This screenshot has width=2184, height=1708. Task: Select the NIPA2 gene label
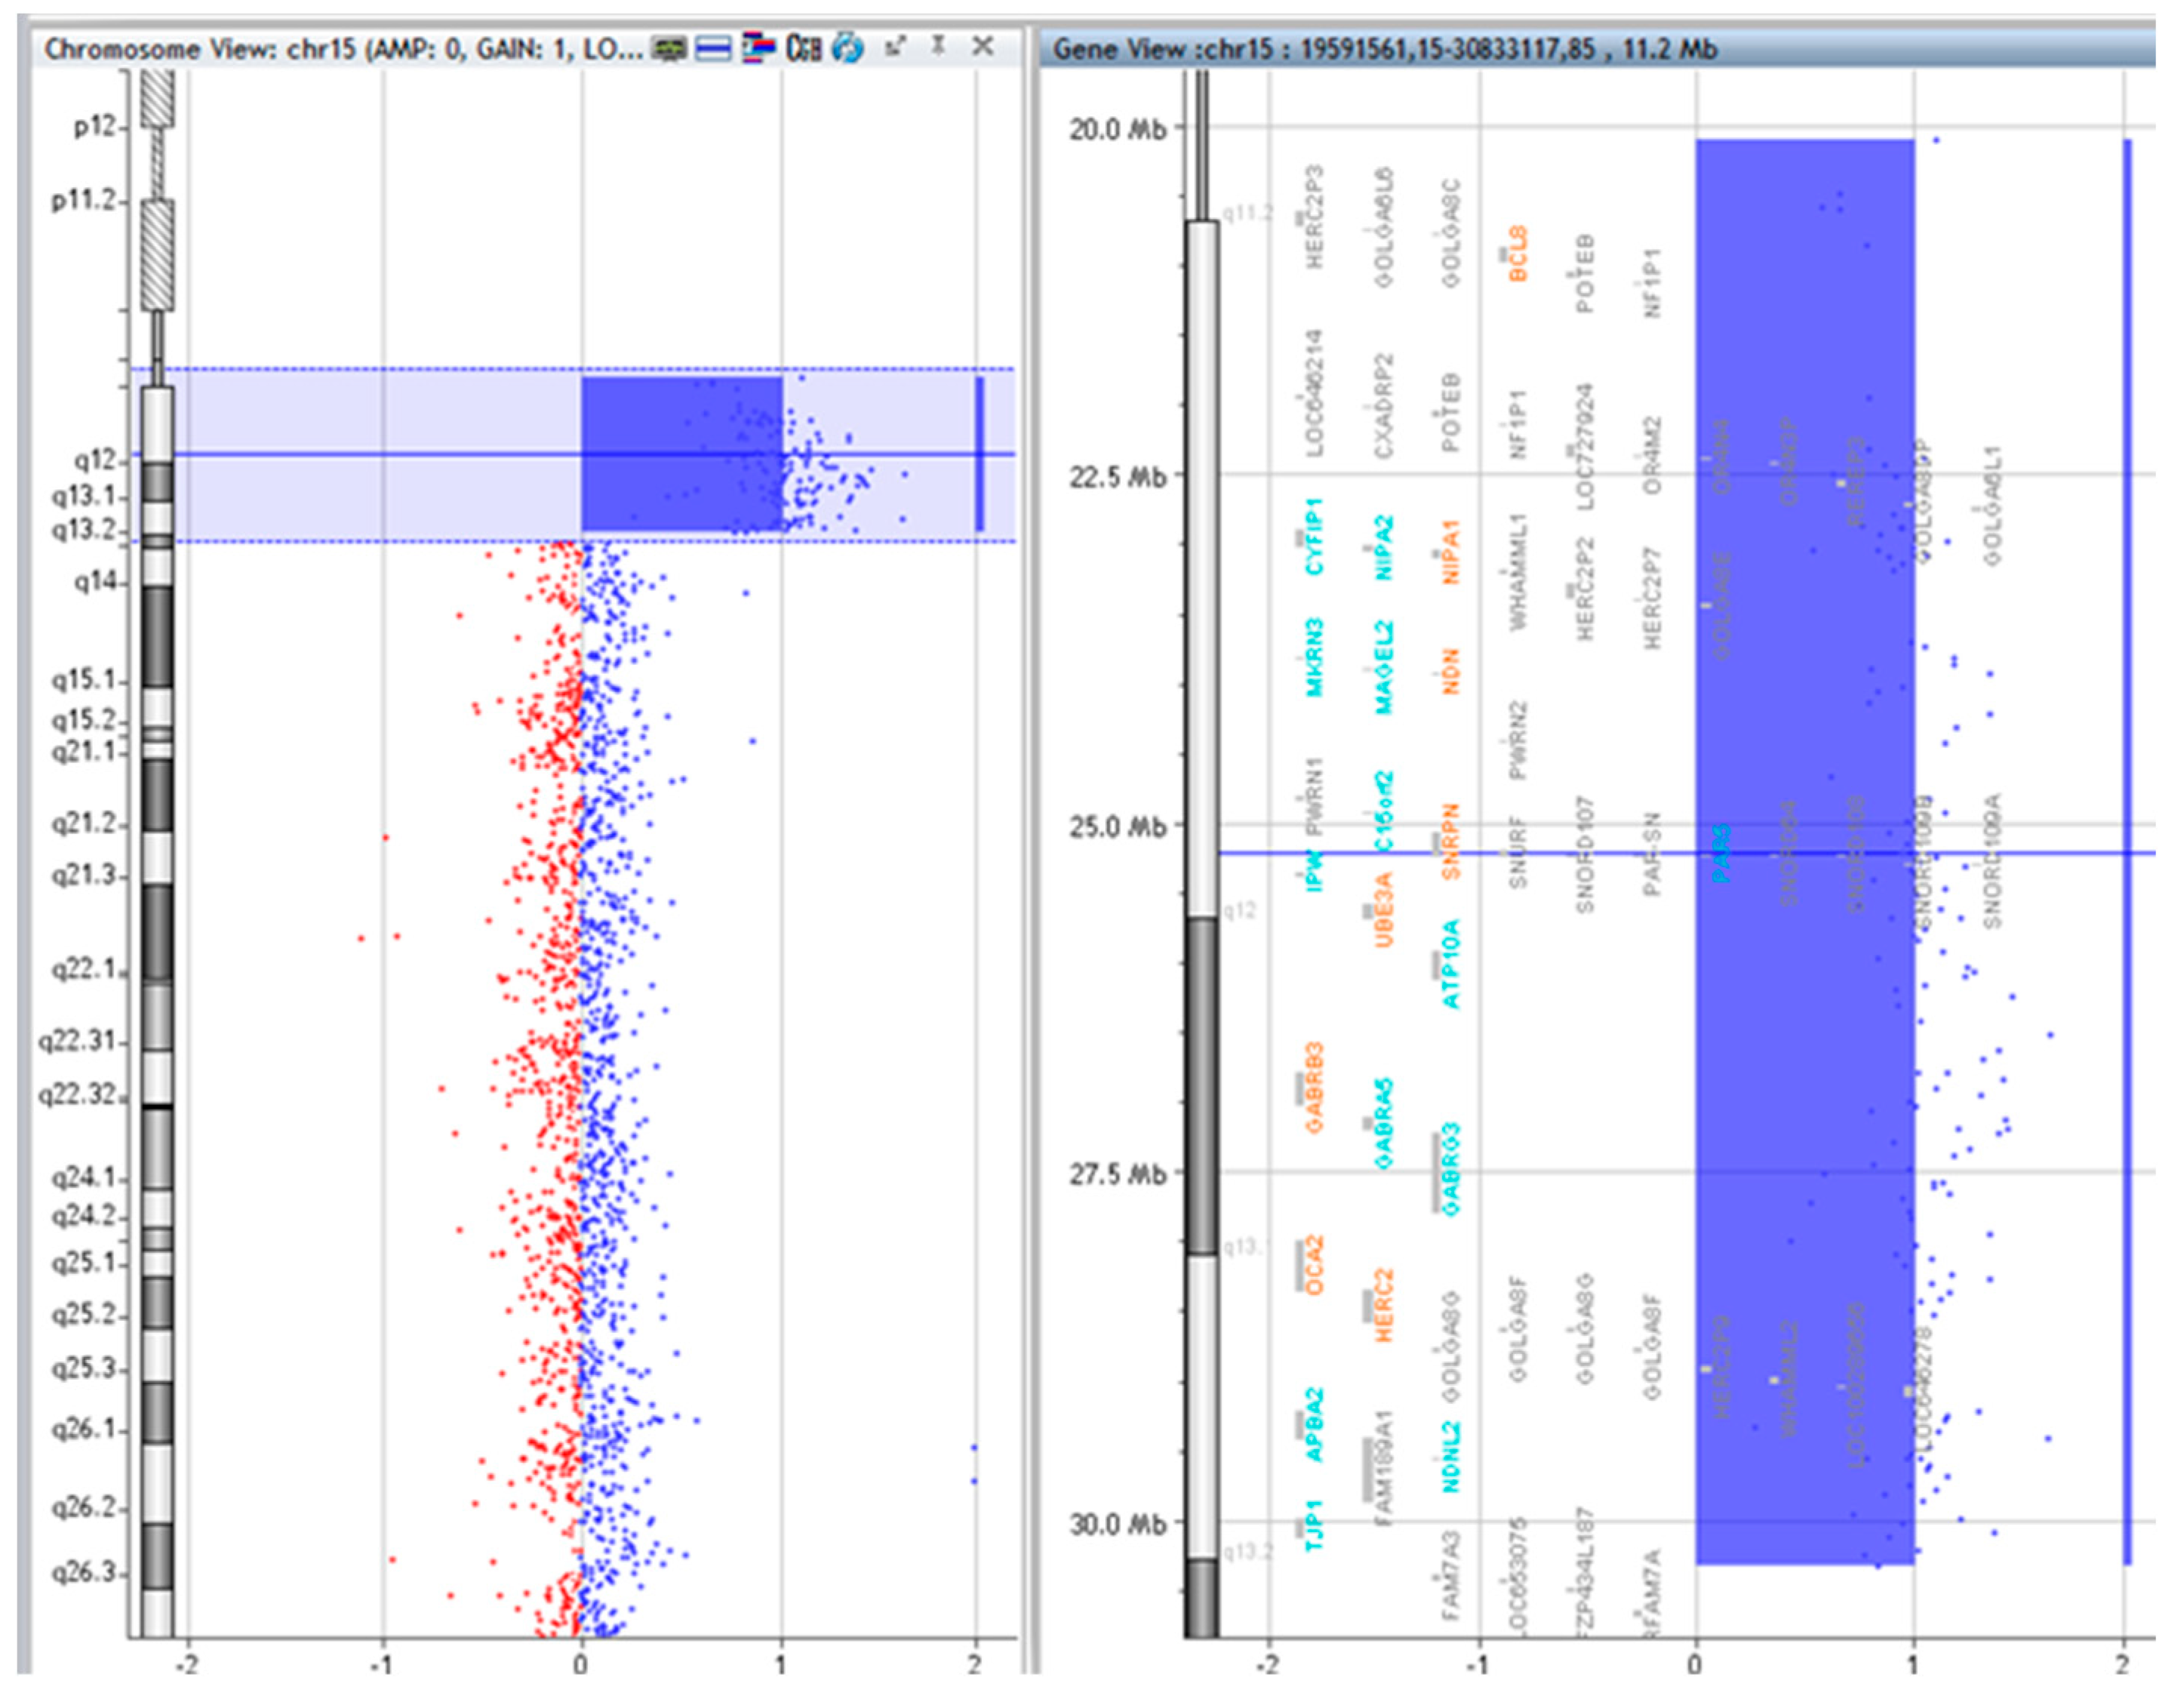1383,548
